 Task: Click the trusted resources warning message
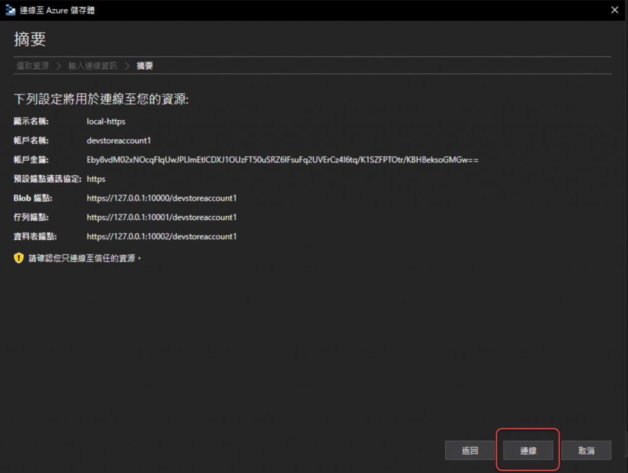(x=85, y=258)
